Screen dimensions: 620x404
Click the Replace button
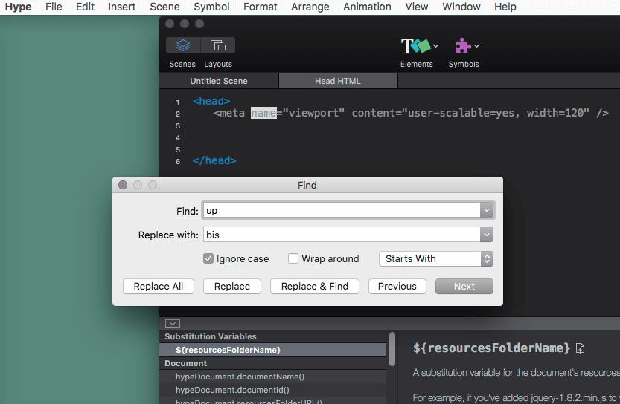click(x=232, y=287)
